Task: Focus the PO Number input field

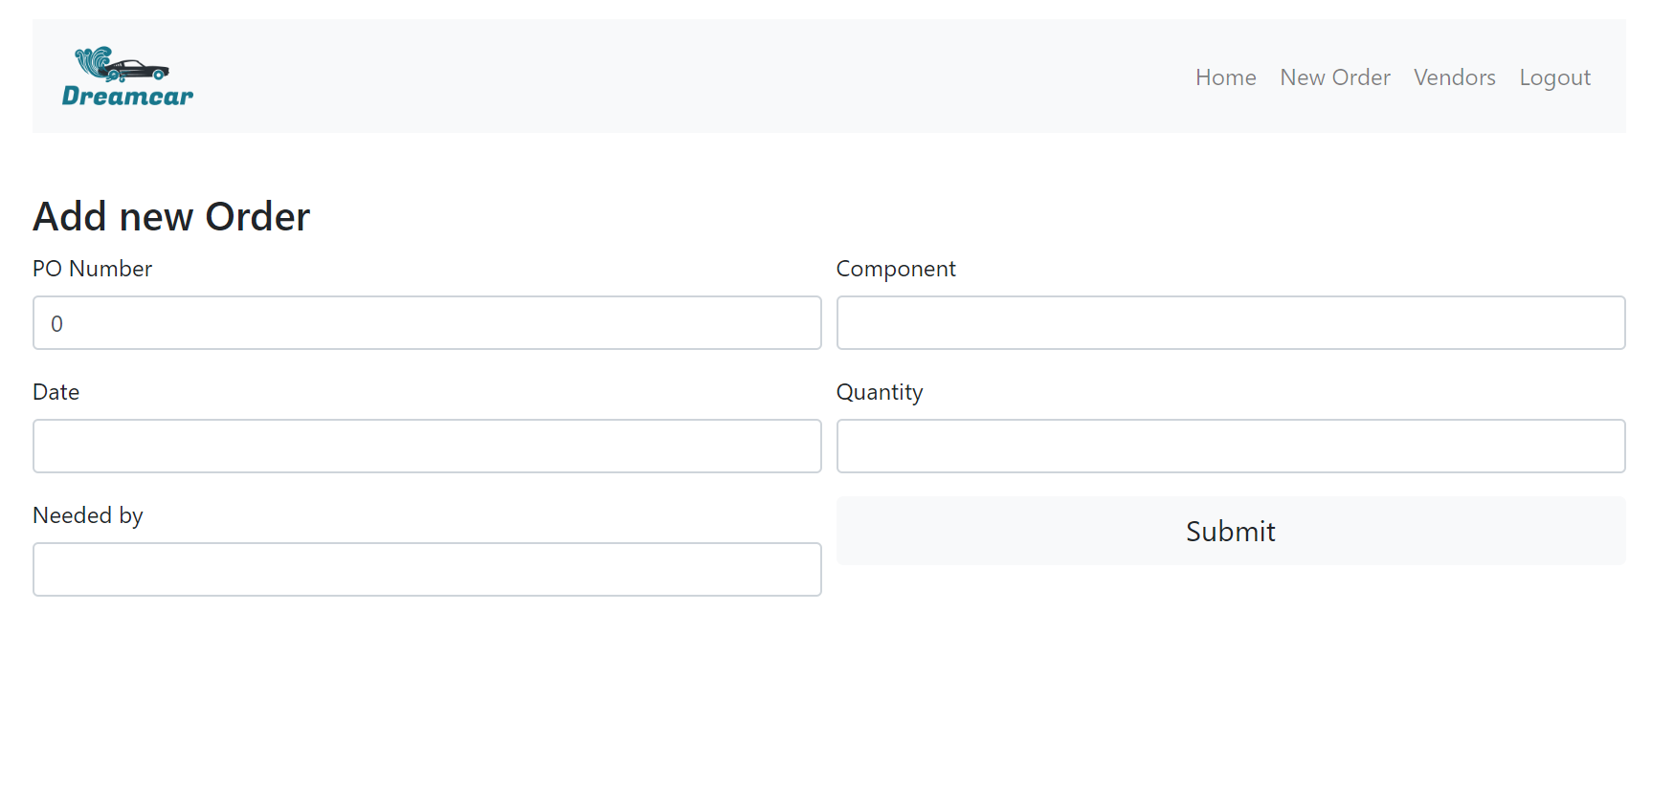Action: tap(427, 323)
